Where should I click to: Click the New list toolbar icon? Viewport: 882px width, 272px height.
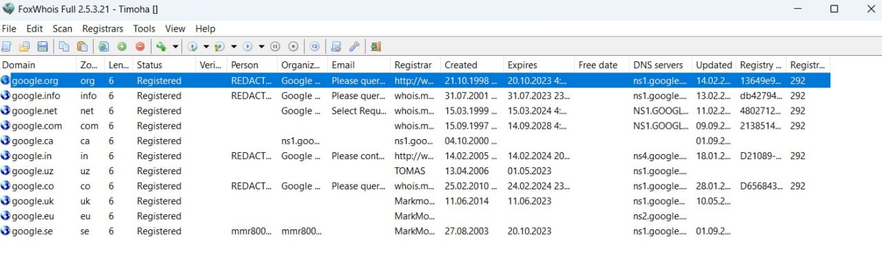7,47
